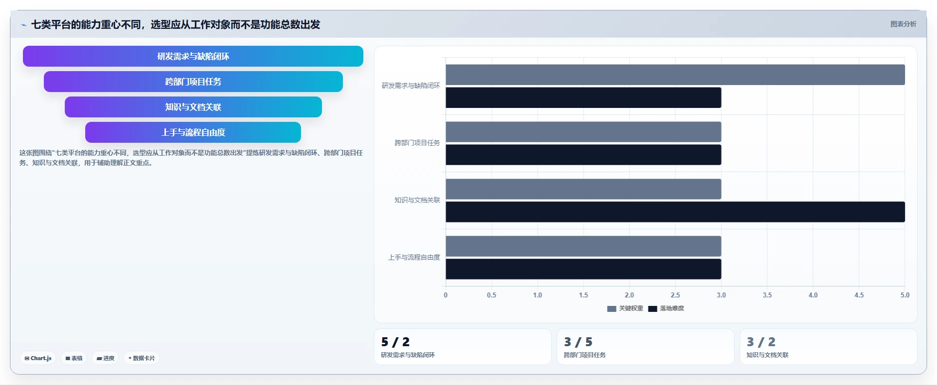The height and width of the screenshot is (385, 937).
Task: Click 落地难度 bar for 知识与文档关联
Action: pos(675,212)
